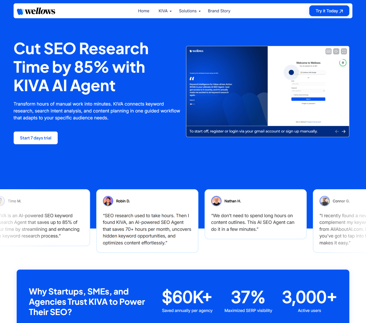The image size is (366, 323).
Task: Click the wellows logo in the header
Action: pyautogui.click(x=36, y=11)
